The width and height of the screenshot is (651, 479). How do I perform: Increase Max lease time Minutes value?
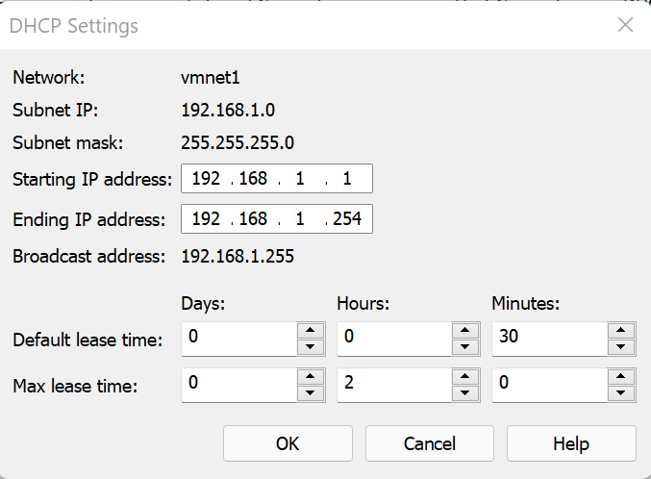click(x=621, y=376)
